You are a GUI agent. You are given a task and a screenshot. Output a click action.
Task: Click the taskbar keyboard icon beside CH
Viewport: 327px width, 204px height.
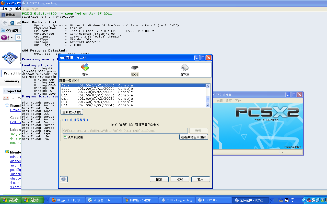pyautogui.click(x=281, y=200)
